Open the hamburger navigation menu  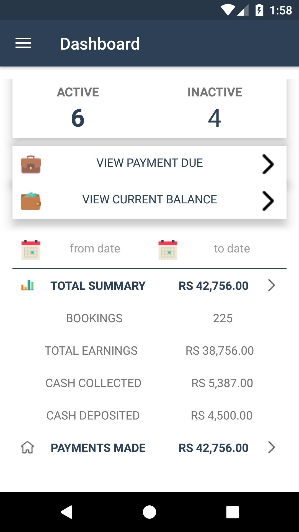[x=23, y=43]
